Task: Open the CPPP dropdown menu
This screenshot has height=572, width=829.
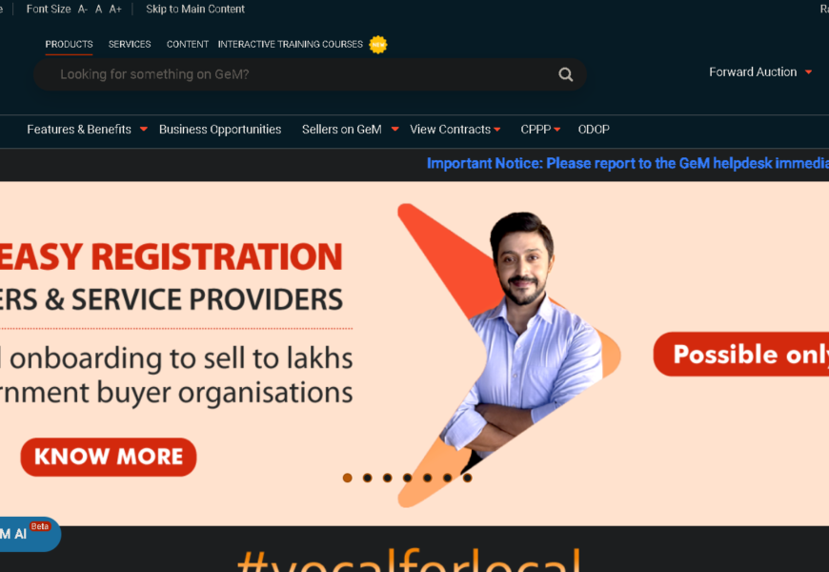Action: coord(540,130)
